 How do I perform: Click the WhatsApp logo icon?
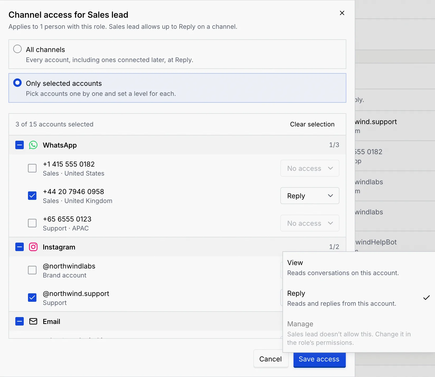pos(33,145)
